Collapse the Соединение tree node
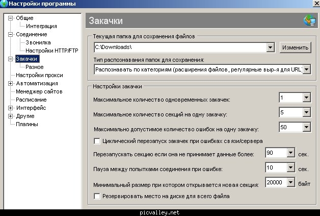Screen dimensions: 320x216 pos(10,34)
